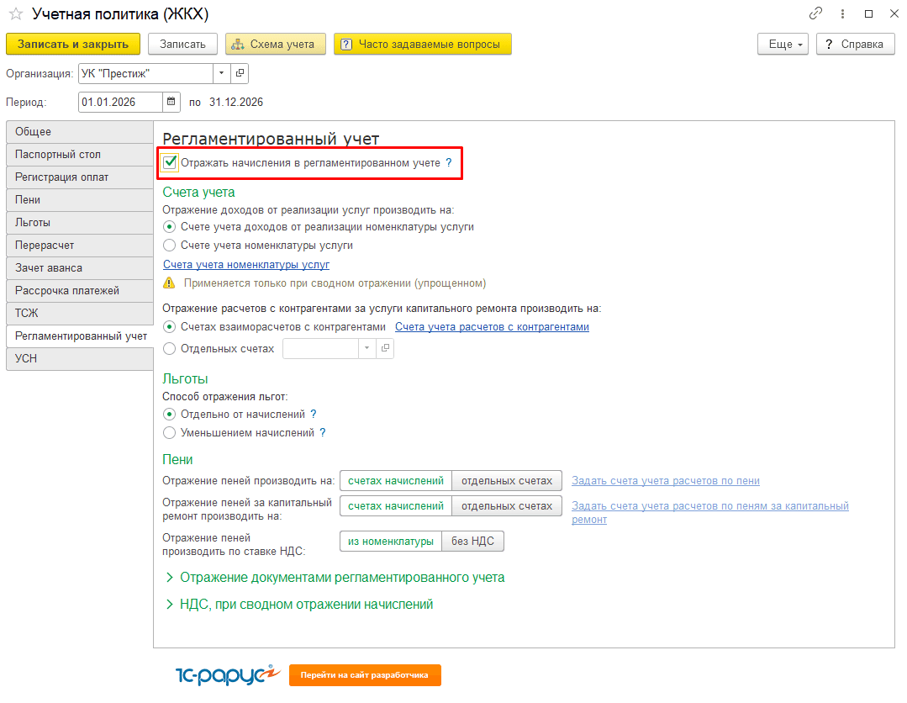Click the period start date field

119,103
